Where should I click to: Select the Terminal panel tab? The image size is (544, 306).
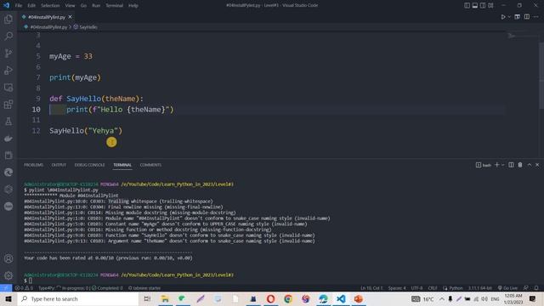pyautogui.click(x=122, y=165)
